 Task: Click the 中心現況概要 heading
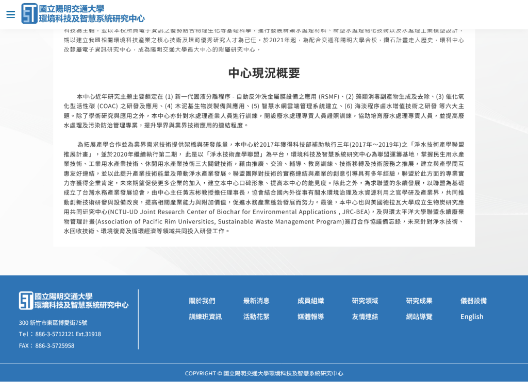264,73
